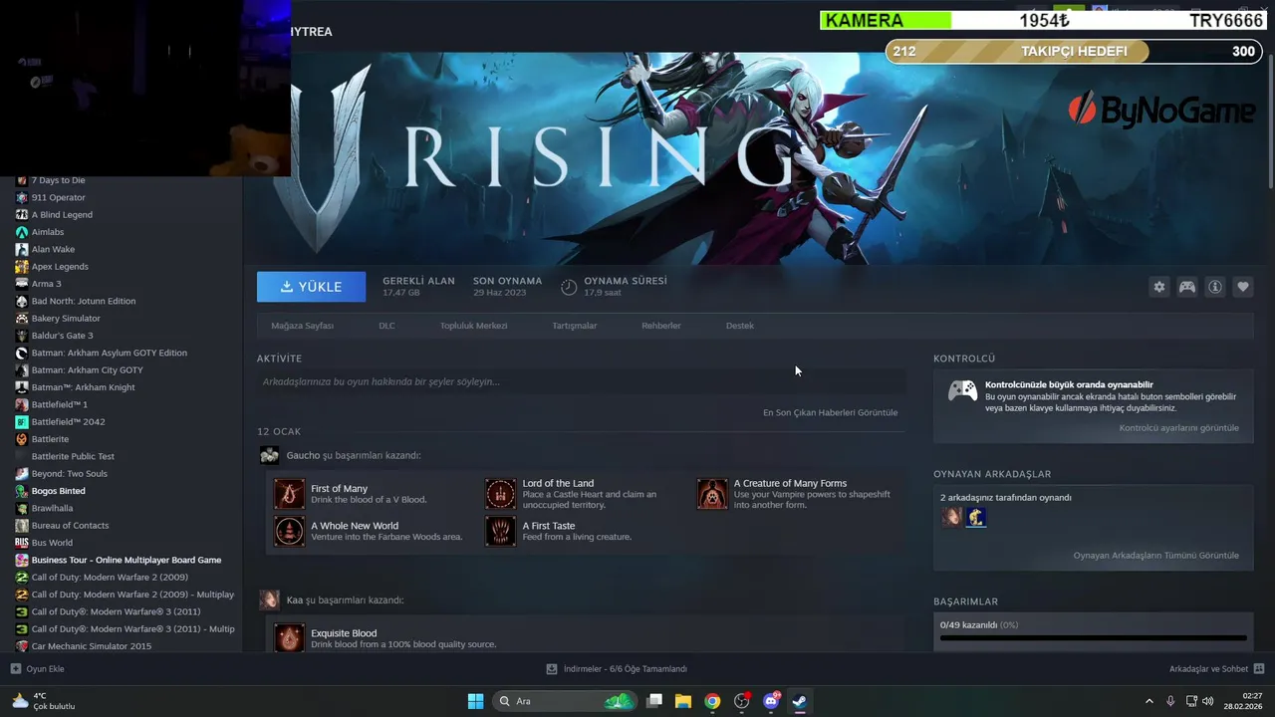Open Kaa's profile avatar
1275x717 pixels.
click(x=269, y=599)
